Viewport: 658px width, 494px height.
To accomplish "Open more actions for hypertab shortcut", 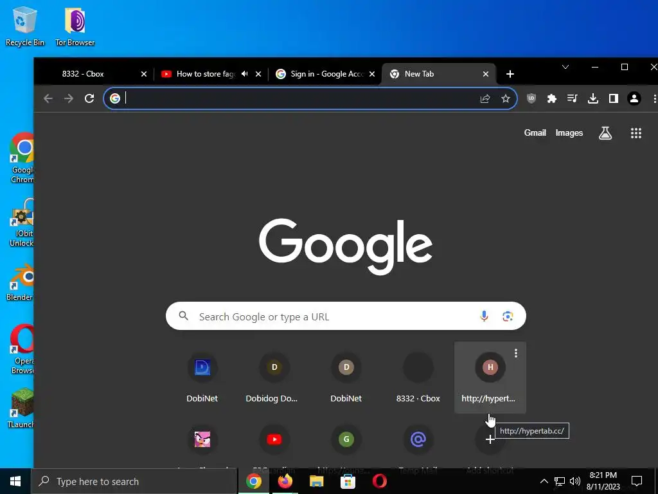I will point(516,353).
